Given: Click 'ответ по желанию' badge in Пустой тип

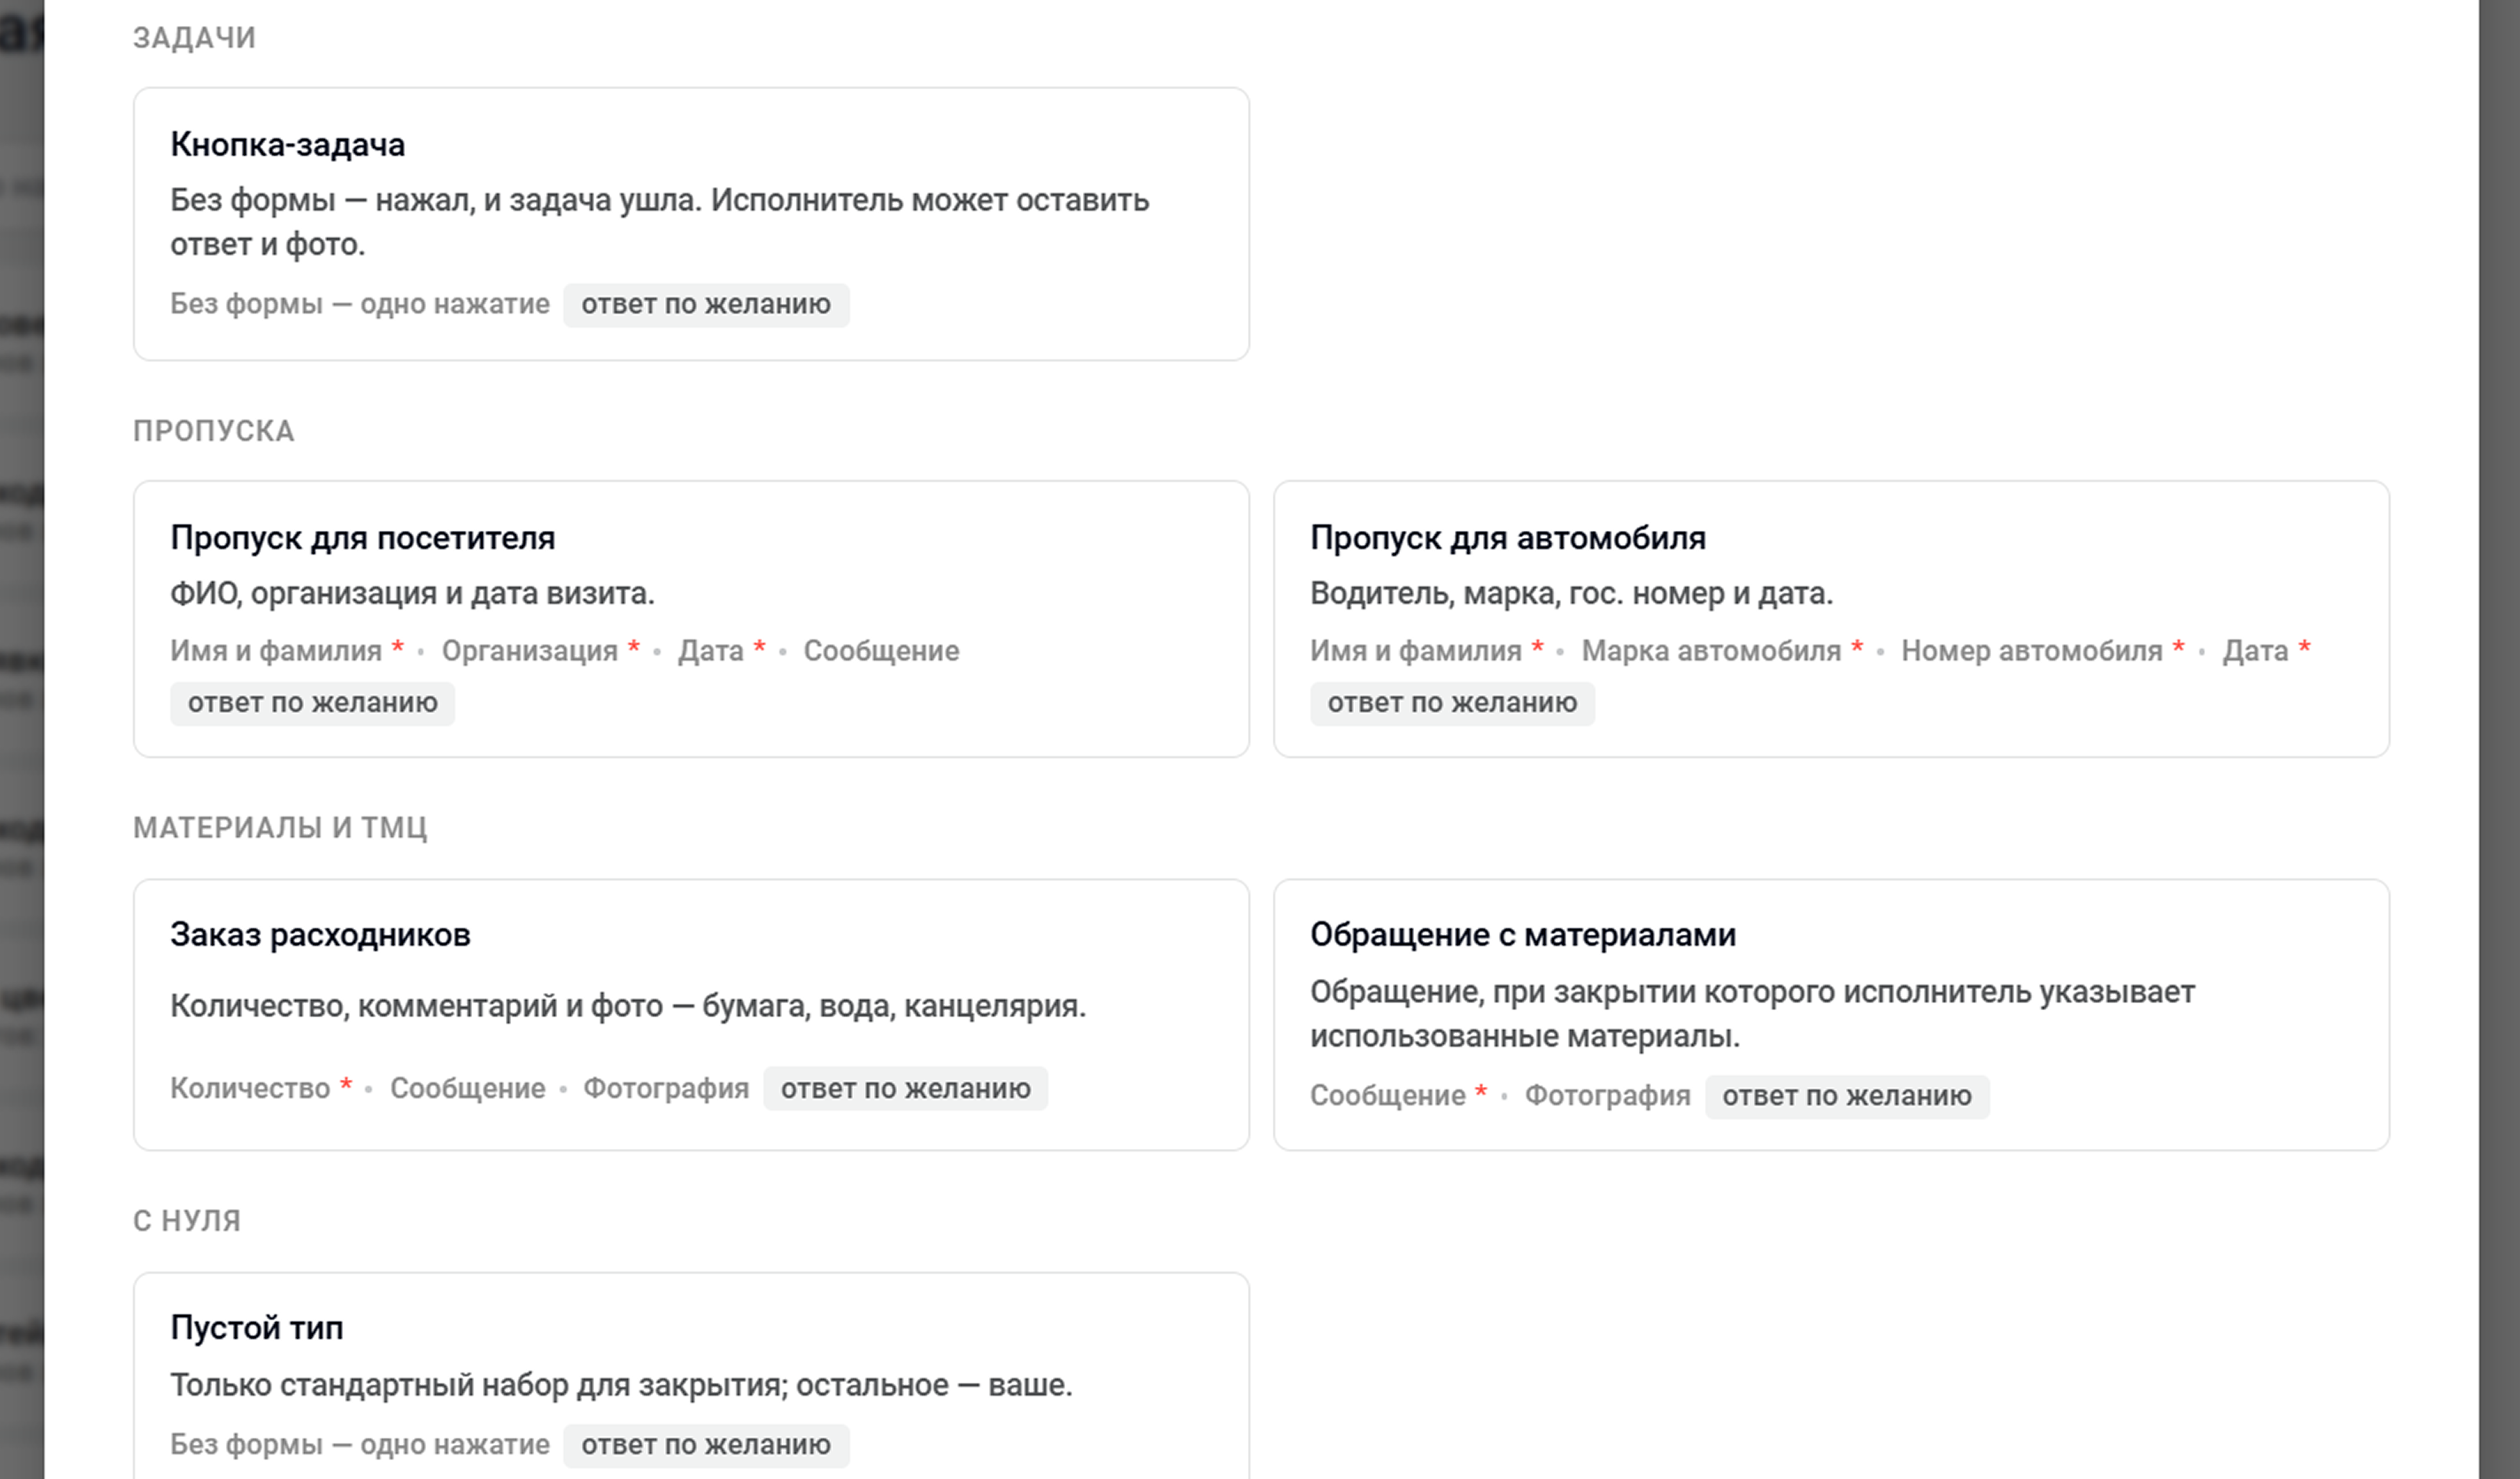Looking at the screenshot, I should click(x=706, y=1446).
